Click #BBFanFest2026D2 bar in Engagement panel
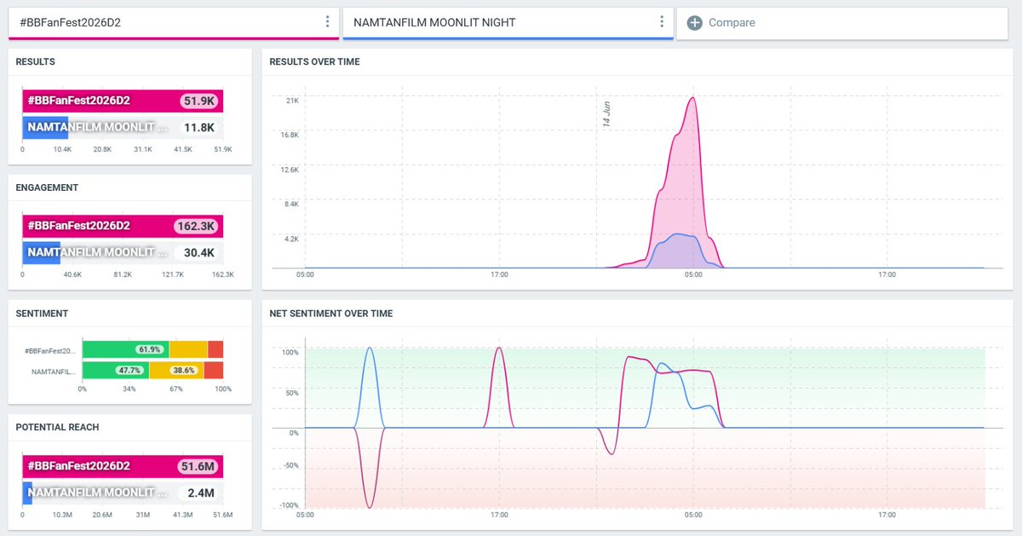This screenshot has width=1022, height=536. tap(123, 226)
